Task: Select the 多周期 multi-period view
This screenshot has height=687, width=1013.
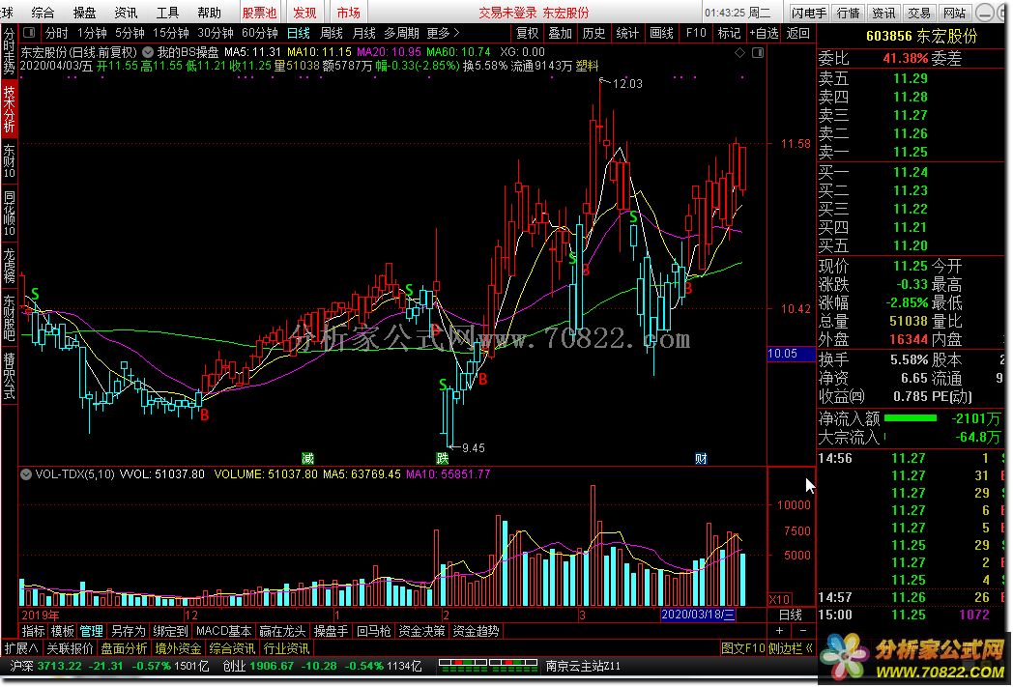Action: [x=401, y=33]
